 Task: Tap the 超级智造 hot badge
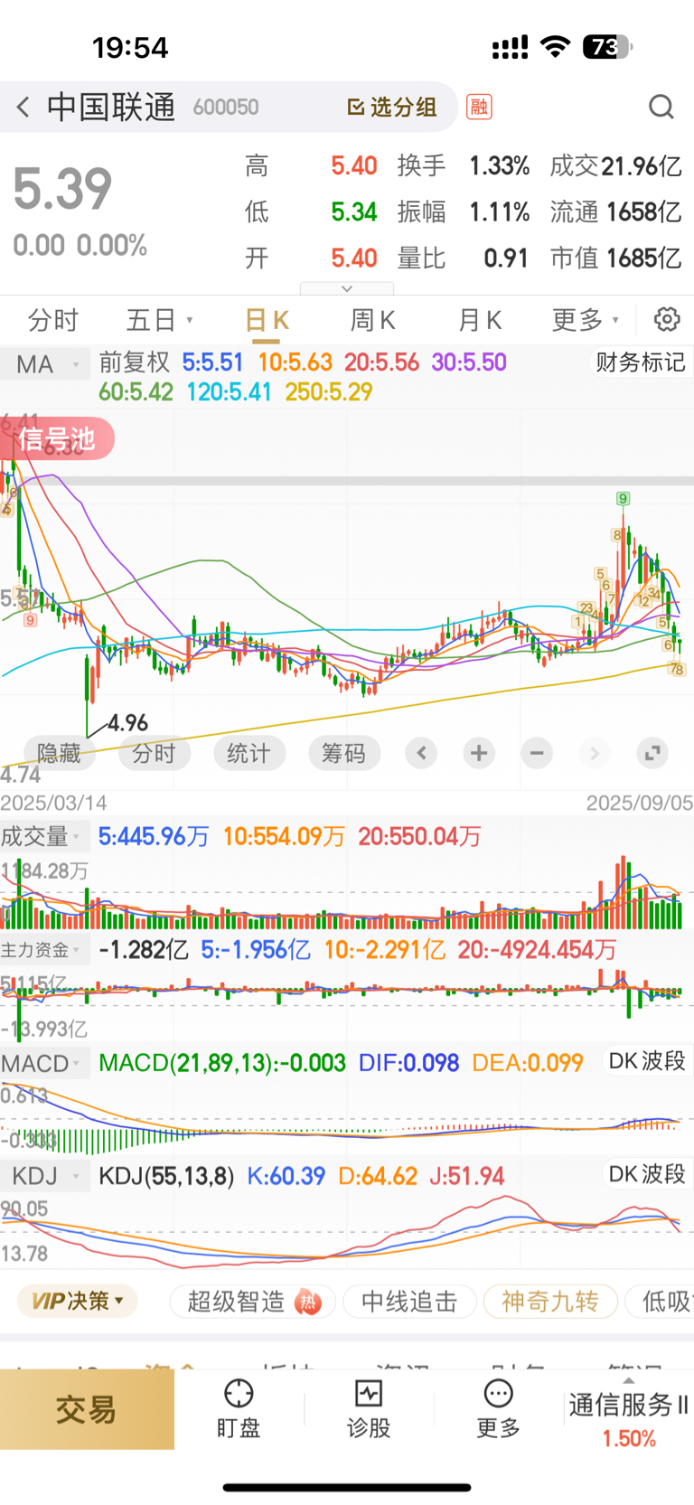(x=309, y=1303)
